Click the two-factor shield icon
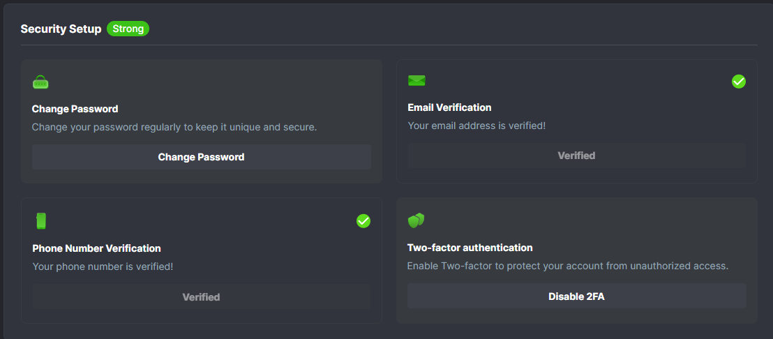The image size is (773, 339). click(416, 220)
